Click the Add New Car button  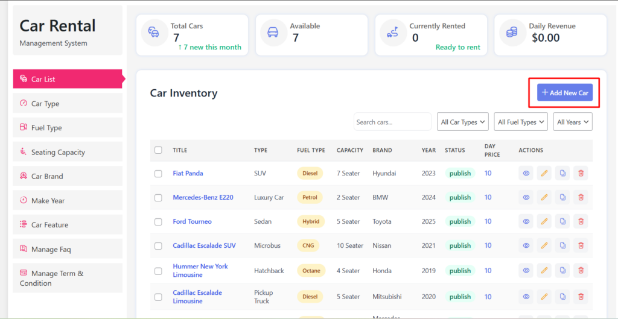click(564, 92)
